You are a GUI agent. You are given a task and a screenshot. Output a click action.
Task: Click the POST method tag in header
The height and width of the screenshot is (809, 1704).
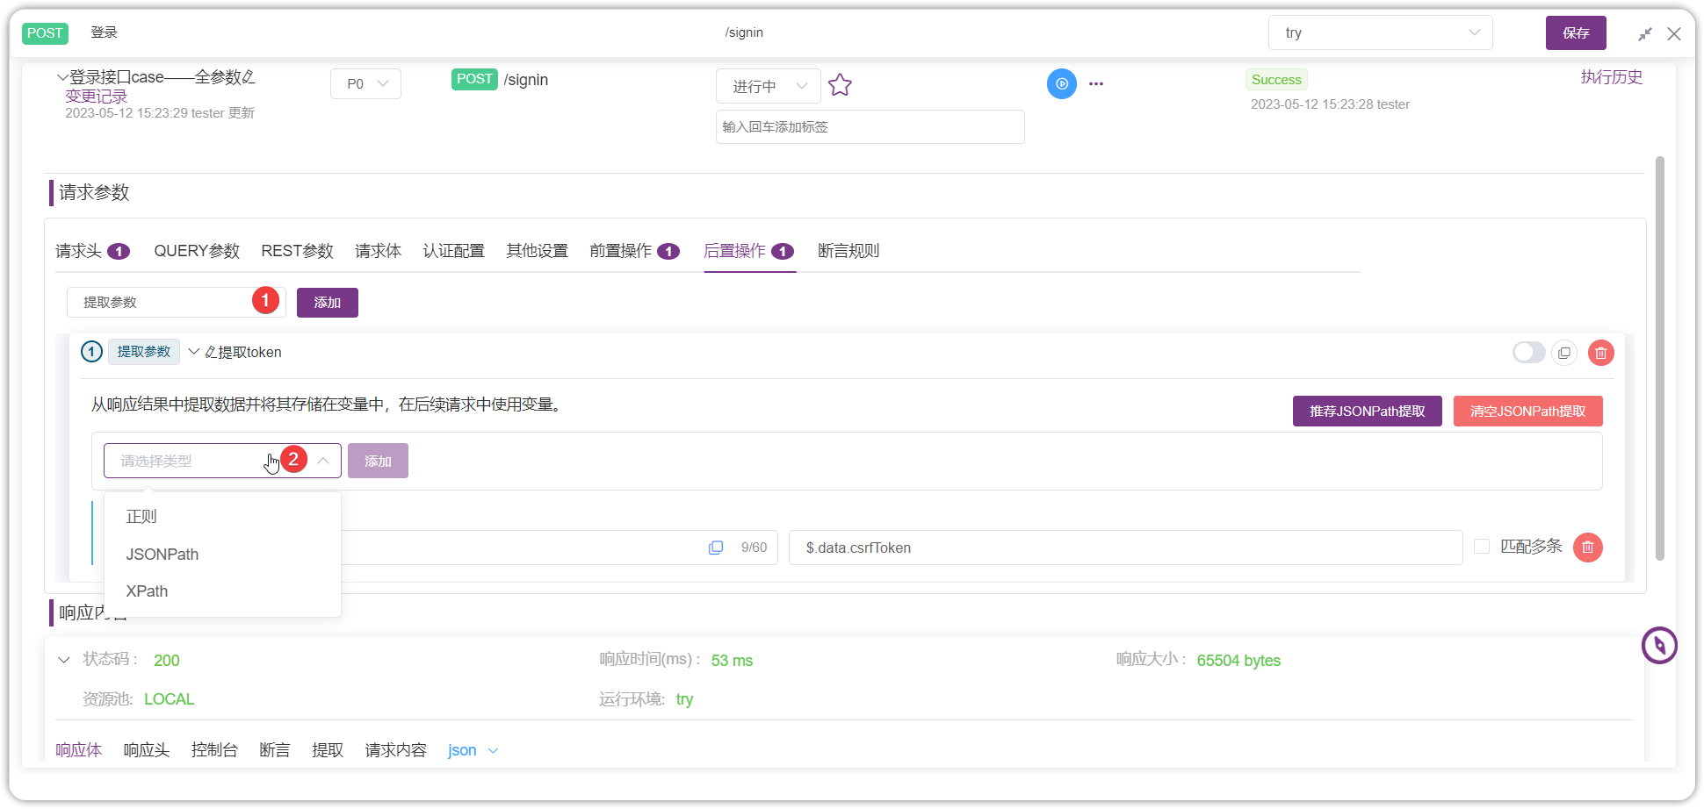pos(45,33)
